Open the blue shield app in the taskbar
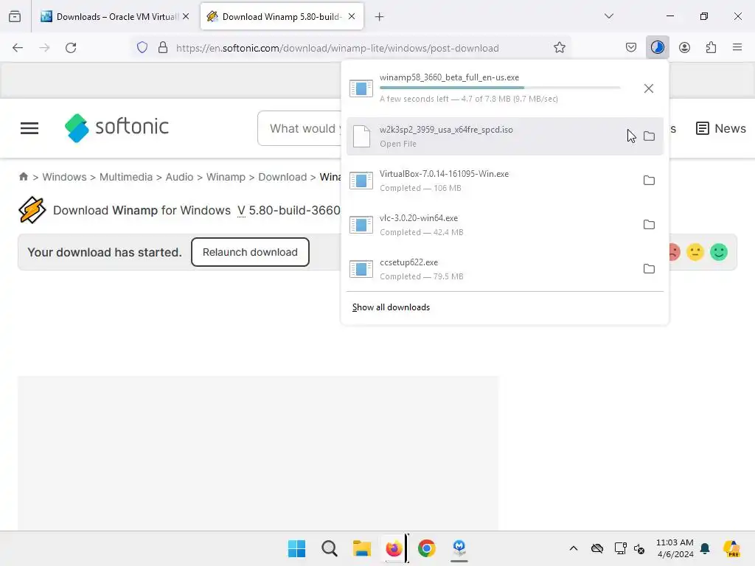Screen dimensions: 755x566 point(459,548)
